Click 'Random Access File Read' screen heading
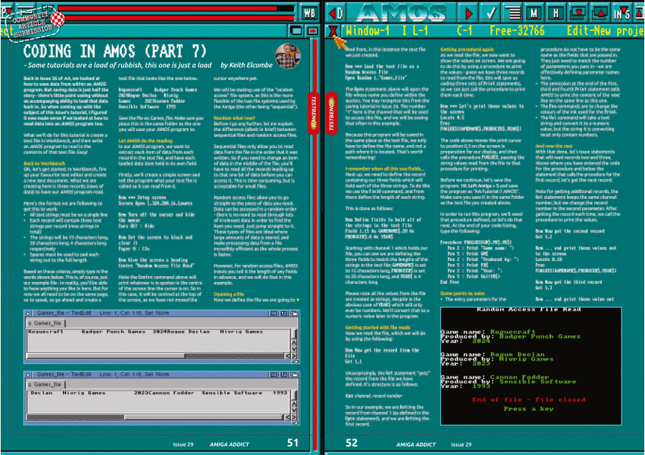 coord(529,309)
